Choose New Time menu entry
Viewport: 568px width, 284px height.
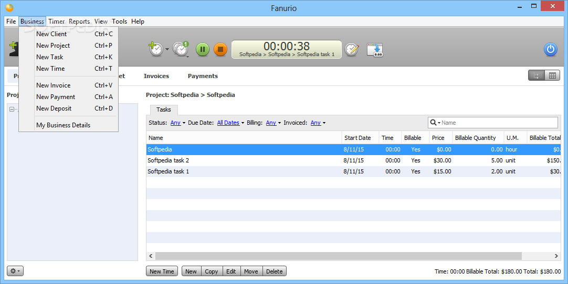tap(68, 69)
